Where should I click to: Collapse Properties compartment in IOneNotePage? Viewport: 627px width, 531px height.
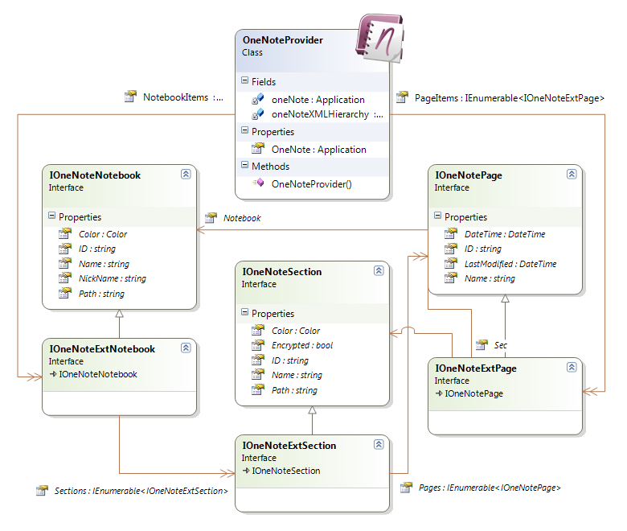point(437,216)
